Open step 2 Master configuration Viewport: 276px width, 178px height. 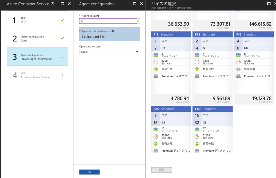point(37,38)
